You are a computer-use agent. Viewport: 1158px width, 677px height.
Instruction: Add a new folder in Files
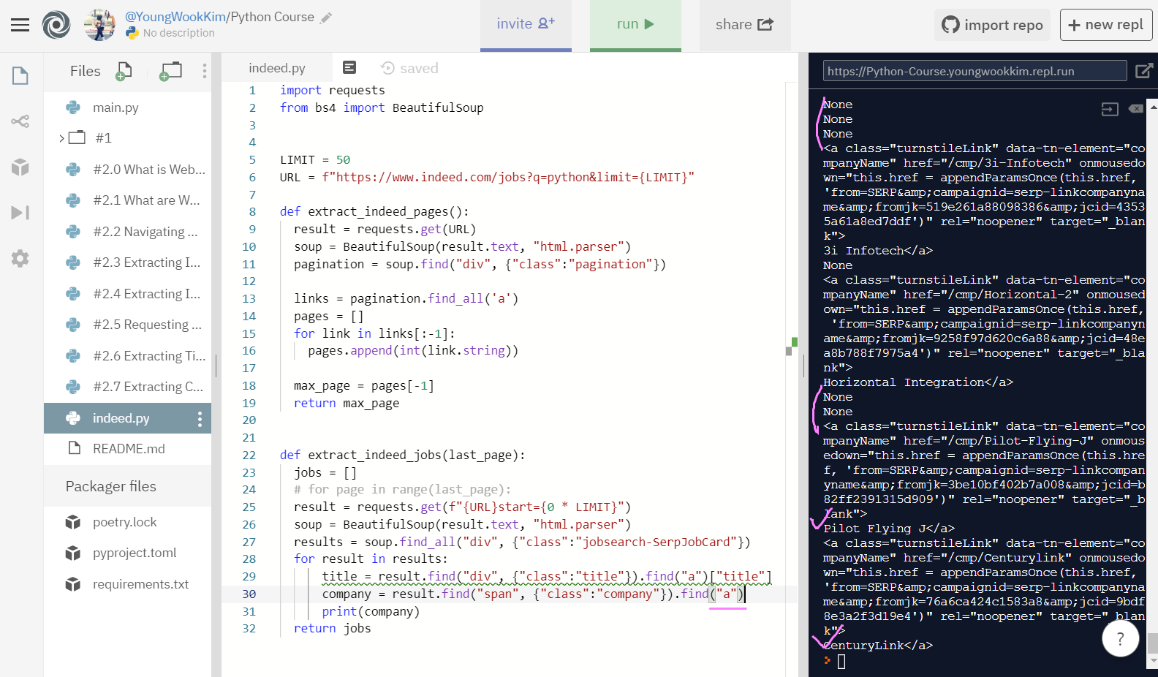pyautogui.click(x=170, y=71)
